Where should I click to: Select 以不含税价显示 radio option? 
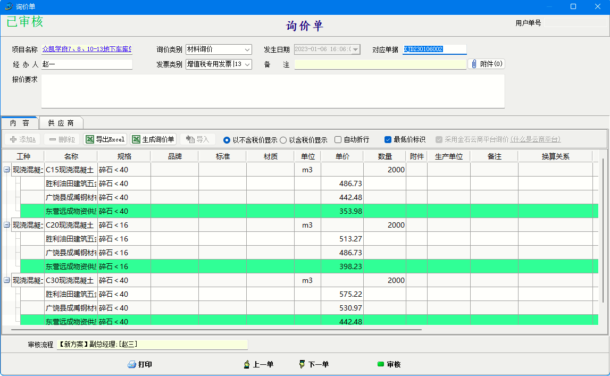click(x=227, y=140)
